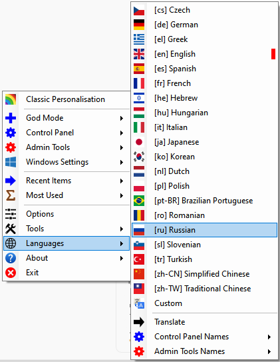This screenshot has height=362, width=280.
Task: Click the UK flag icon for English
Action: click(139, 54)
